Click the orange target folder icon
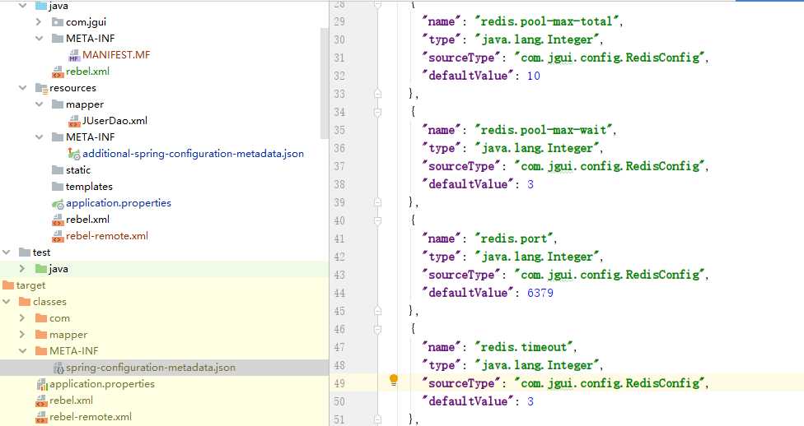Viewport: 804px width, 426px height. (8, 285)
